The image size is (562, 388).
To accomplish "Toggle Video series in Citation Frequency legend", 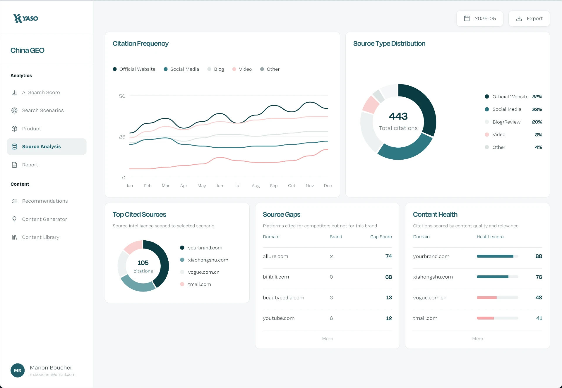I will [242, 69].
